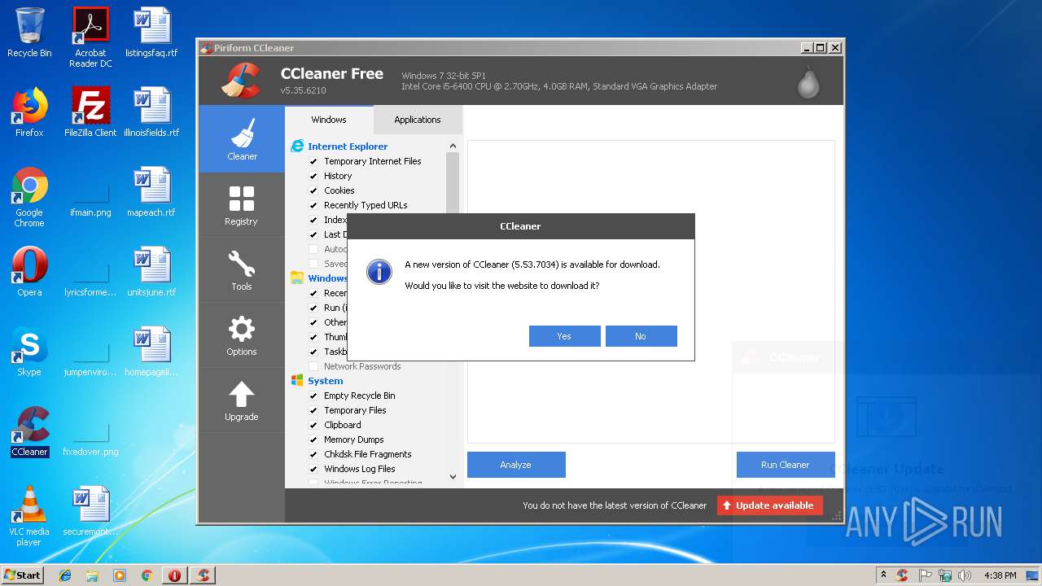
Task: Click the Run Cleaner button
Action: click(x=786, y=465)
